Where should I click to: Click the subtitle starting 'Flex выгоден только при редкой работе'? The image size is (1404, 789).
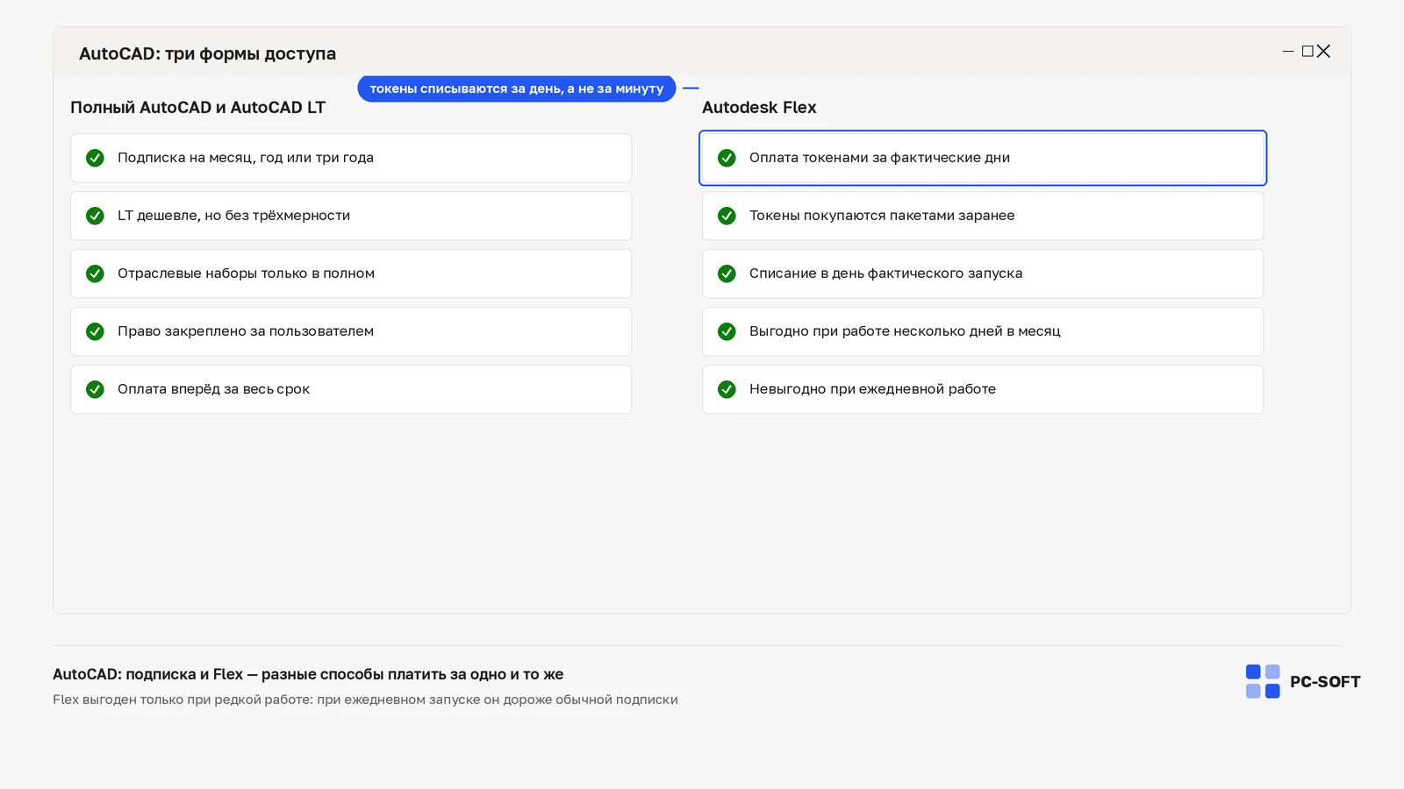coord(365,700)
